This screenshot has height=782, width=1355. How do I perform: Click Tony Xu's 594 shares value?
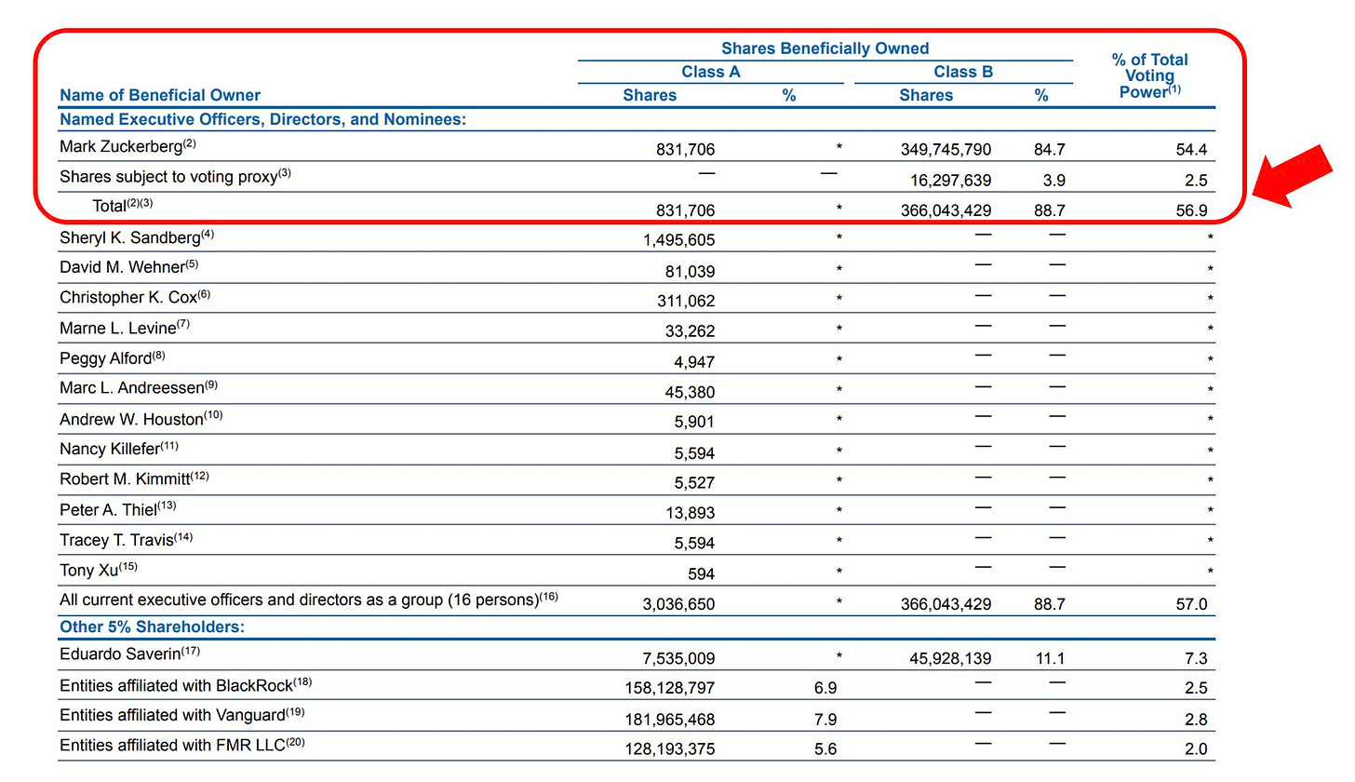coord(701,573)
